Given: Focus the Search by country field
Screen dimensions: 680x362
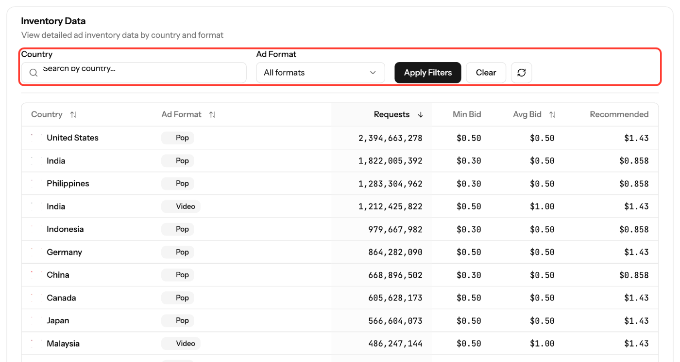Looking at the screenshot, I should point(134,73).
